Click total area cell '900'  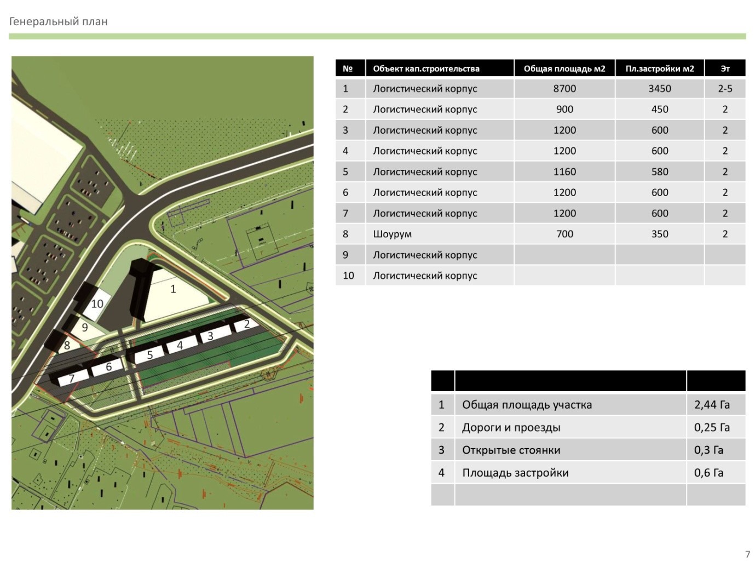click(x=564, y=109)
